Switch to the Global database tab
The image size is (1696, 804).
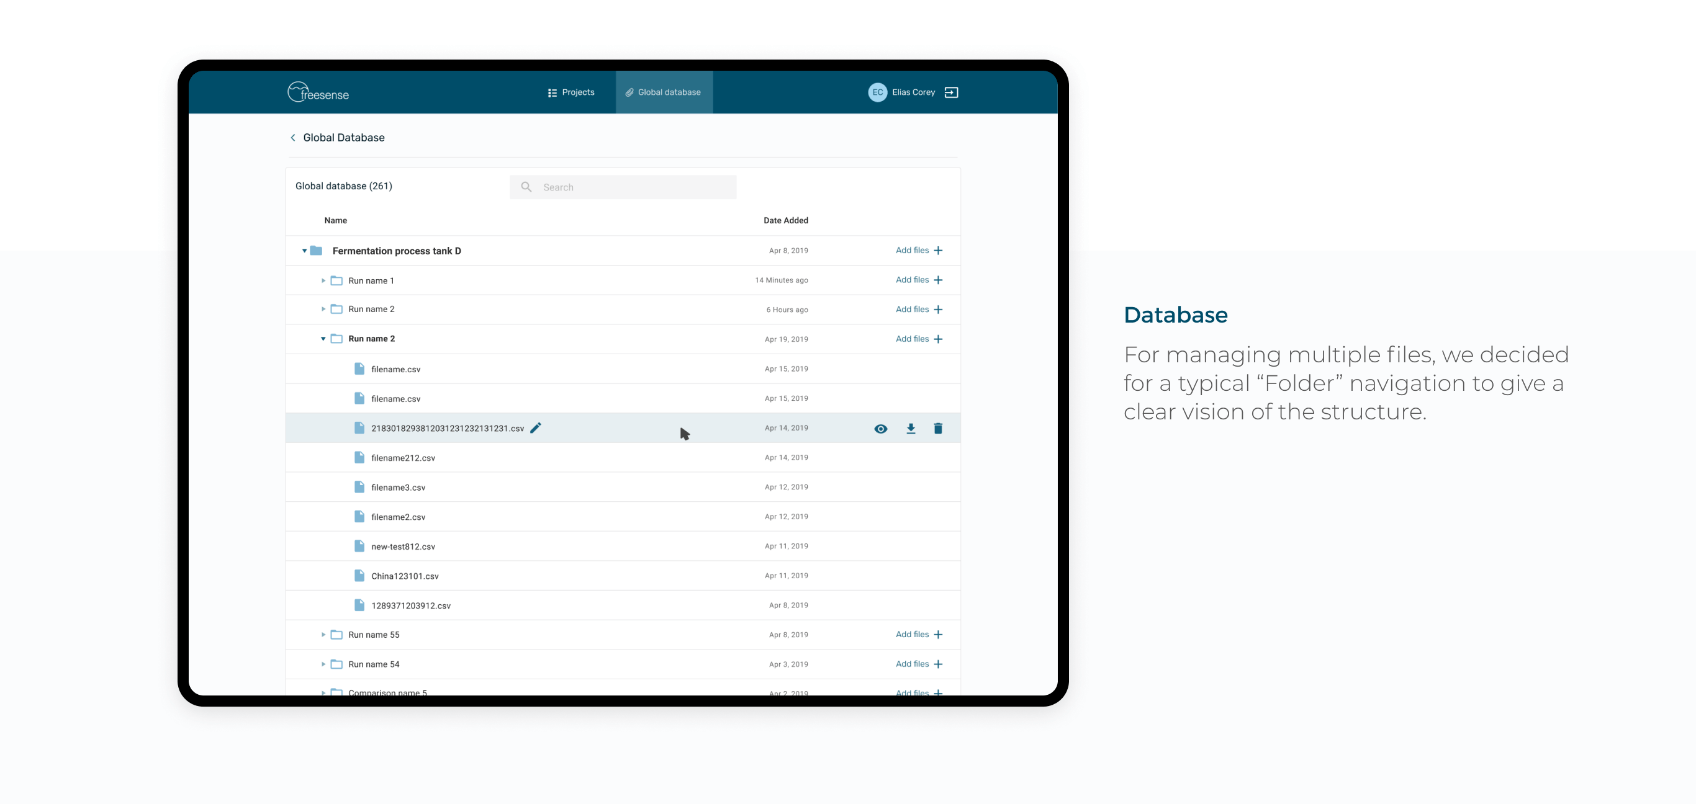click(x=664, y=93)
